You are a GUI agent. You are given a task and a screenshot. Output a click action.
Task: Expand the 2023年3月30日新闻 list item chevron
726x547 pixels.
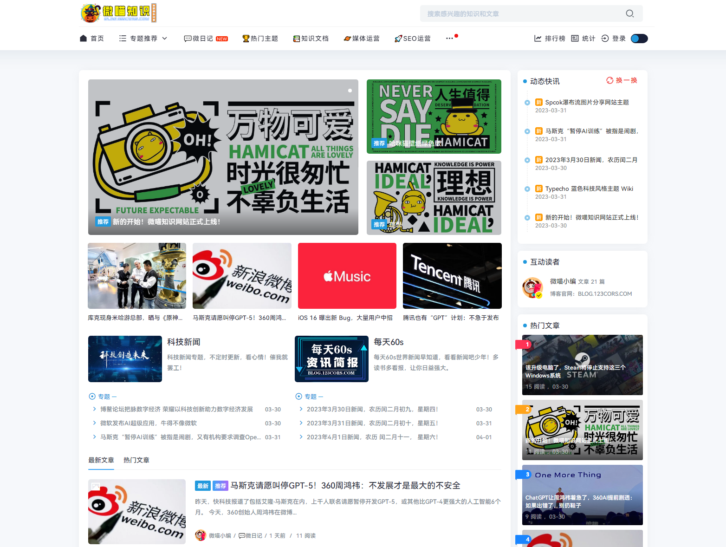point(301,409)
